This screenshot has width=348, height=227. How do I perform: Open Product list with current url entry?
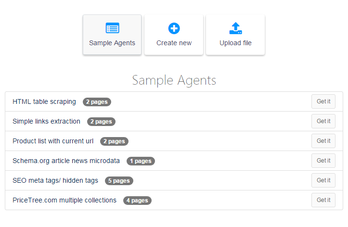(x=53, y=141)
